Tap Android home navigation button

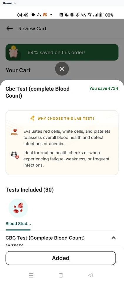tap(61, 275)
